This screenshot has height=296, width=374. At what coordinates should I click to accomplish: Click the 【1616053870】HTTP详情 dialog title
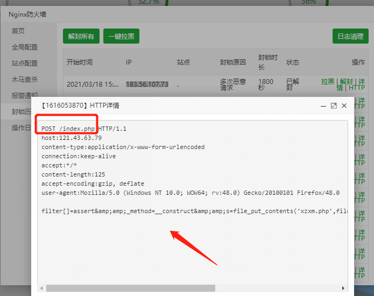click(x=80, y=105)
